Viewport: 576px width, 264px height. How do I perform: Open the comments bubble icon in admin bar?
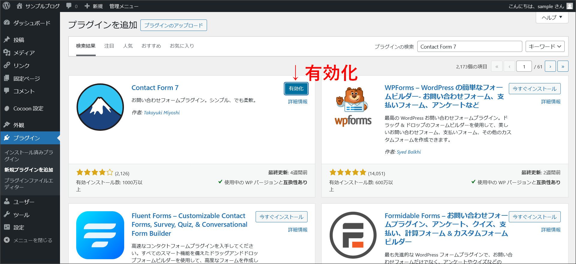[x=69, y=6]
